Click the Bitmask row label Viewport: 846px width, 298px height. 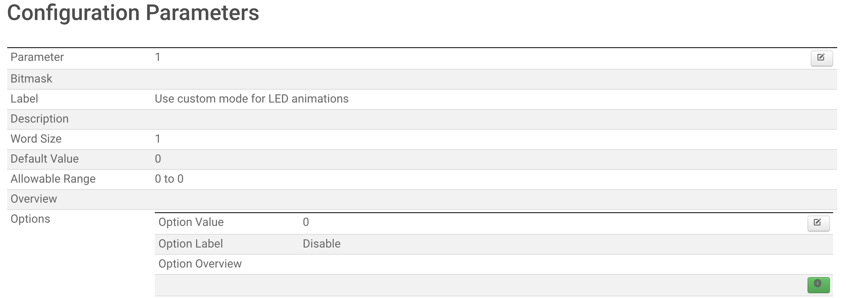(x=31, y=79)
